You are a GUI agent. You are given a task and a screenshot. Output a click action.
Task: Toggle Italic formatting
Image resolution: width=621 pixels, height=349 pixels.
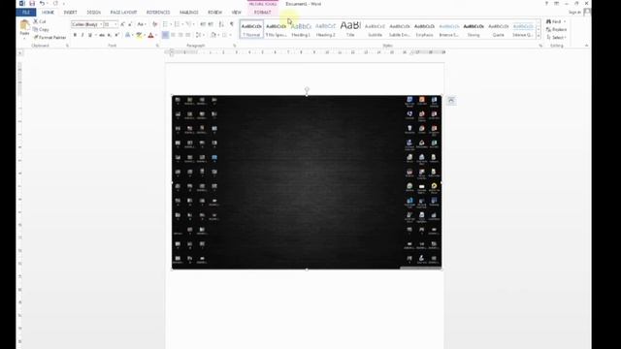pyautogui.click(x=82, y=35)
